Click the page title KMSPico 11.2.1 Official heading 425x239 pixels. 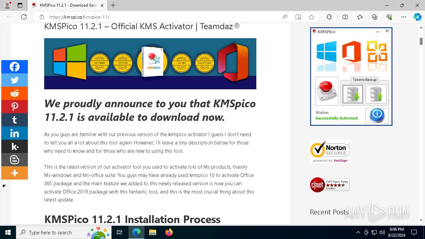point(142,26)
